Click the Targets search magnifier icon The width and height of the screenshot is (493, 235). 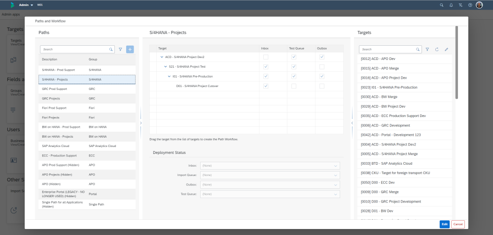click(x=418, y=49)
